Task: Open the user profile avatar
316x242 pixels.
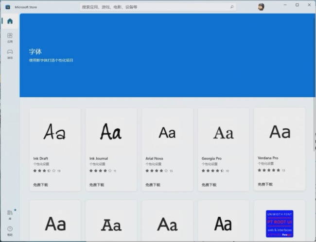Action: pyautogui.click(x=261, y=7)
